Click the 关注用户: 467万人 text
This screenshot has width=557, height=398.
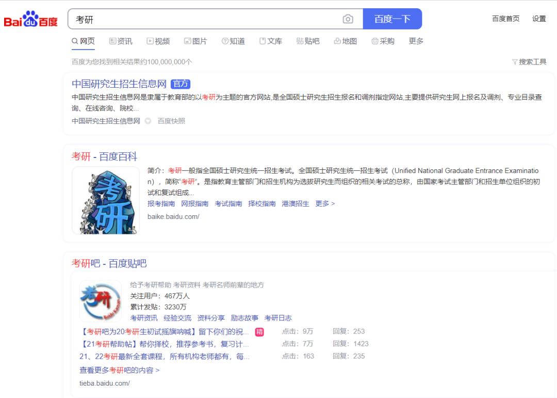(x=160, y=296)
